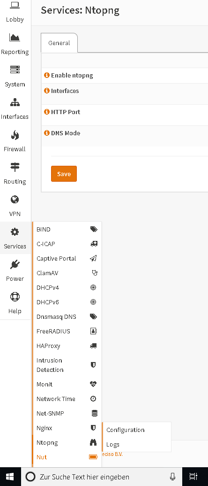208x486 pixels.
Task: Open the System server icon
Action: (x=15, y=70)
